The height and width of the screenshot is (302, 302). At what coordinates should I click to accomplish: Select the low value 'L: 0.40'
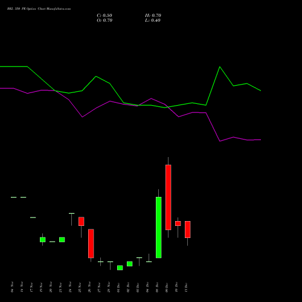pyautogui.click(x=153, y=21)
